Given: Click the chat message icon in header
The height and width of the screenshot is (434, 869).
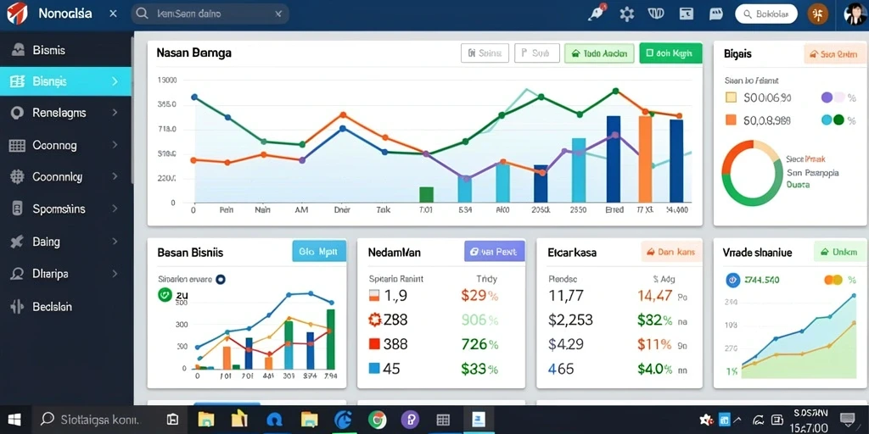Looking at the screenshot, I should [715, 14].
